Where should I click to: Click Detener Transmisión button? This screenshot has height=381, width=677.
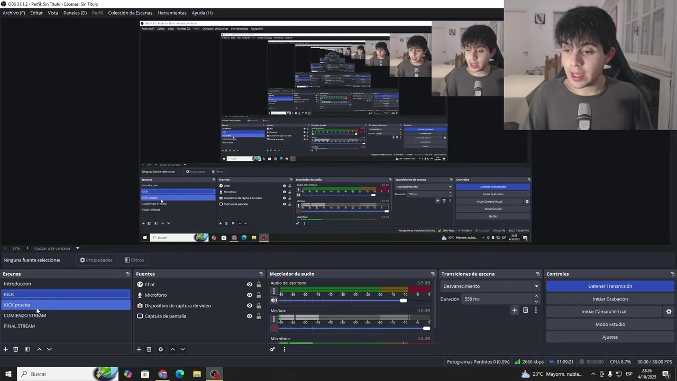(610, 286)
